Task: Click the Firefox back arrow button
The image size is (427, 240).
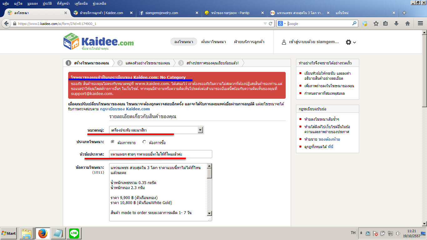Action: (x=6, y=23)
